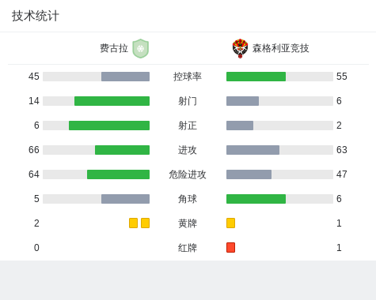Click the green 55 possession bar

(256, 77)
